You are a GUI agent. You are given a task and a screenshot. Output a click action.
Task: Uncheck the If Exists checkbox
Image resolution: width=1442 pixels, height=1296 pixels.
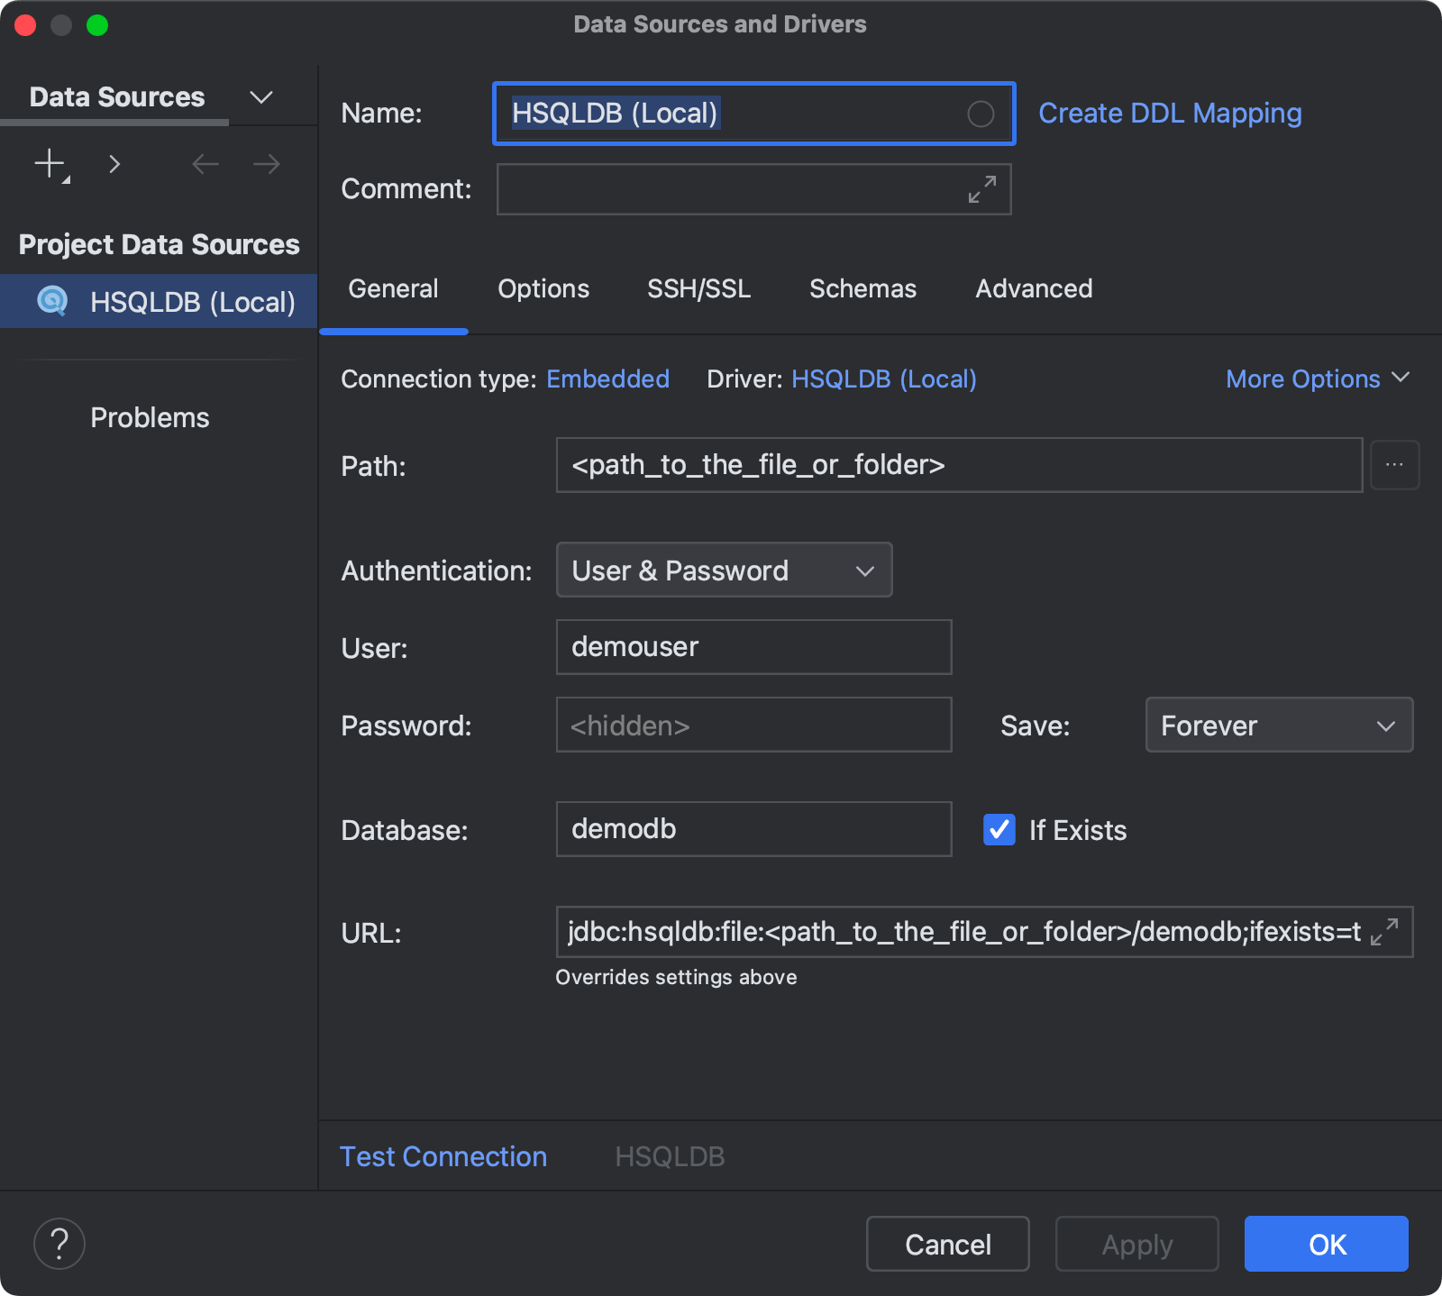point(999,830)
